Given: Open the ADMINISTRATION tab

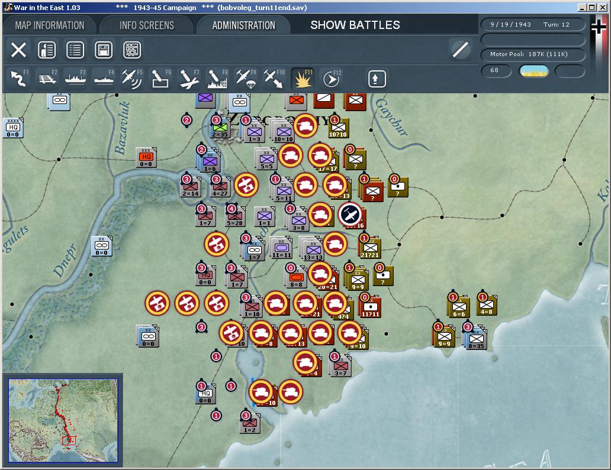Looking at the screenshot, I should pos(243,25).
